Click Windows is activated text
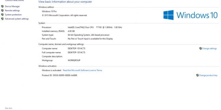The height and width of the screenshot is (110, 221). [52, 70]
